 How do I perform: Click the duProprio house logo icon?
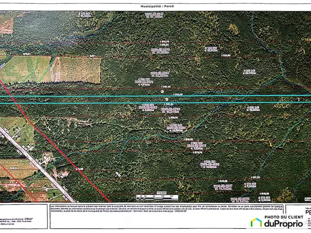pyautogui.click(x=256, y=222)
